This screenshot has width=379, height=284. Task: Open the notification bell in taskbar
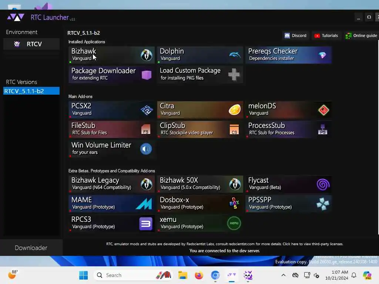coord(354,275)
